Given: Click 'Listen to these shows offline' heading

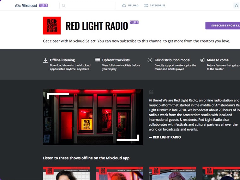Looking at the screenshot, I should click(x=86, y=158).
